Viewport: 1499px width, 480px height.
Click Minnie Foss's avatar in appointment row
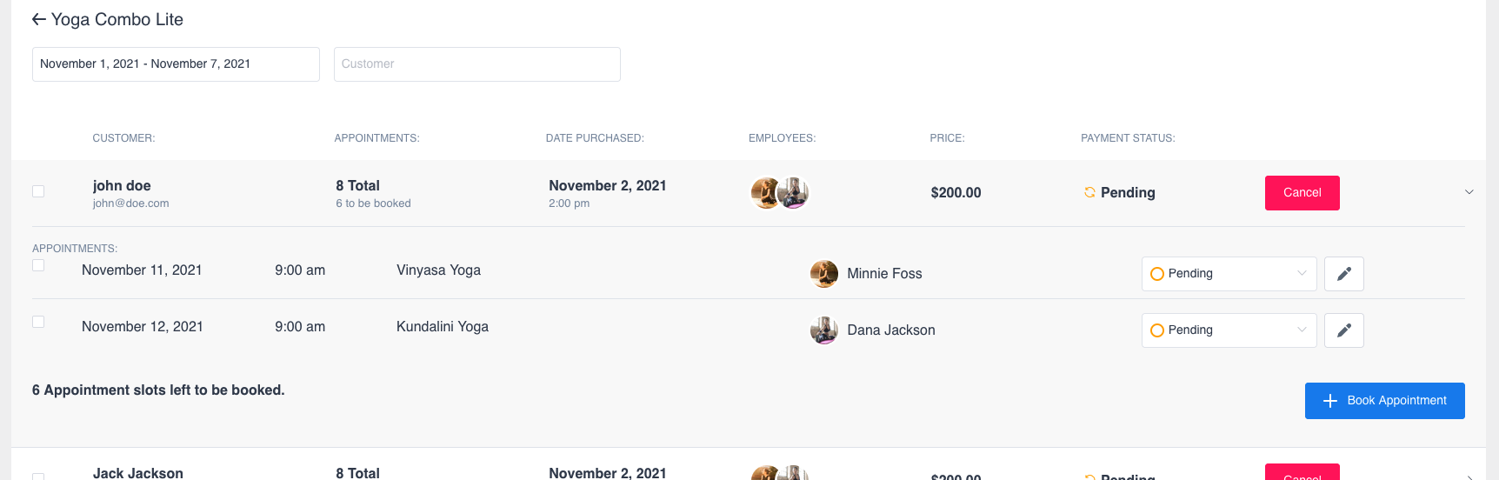point(823,274)
